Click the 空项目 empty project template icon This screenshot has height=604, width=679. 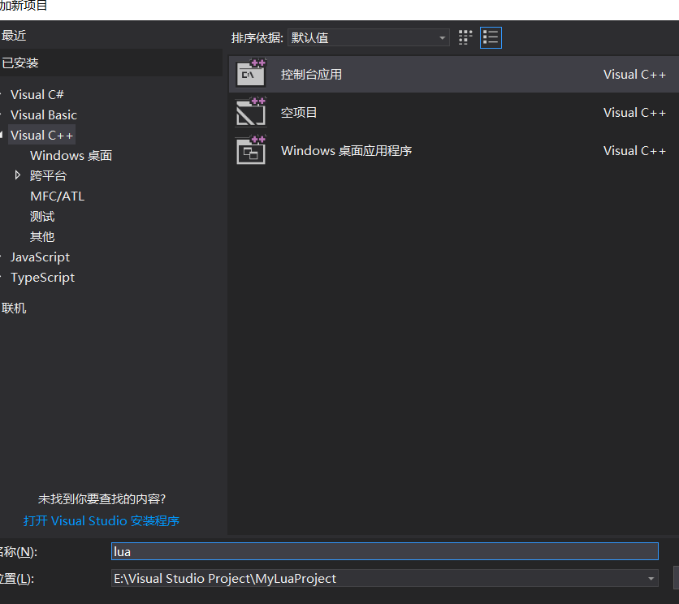[251, 112]
